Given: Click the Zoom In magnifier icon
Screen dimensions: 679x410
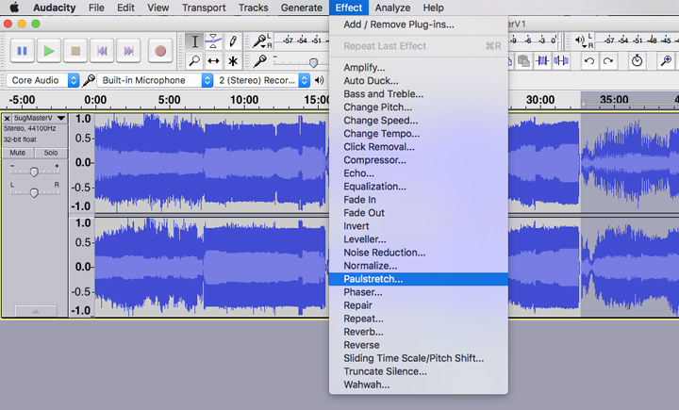Looking at the screenshot, I should [666, 60].
